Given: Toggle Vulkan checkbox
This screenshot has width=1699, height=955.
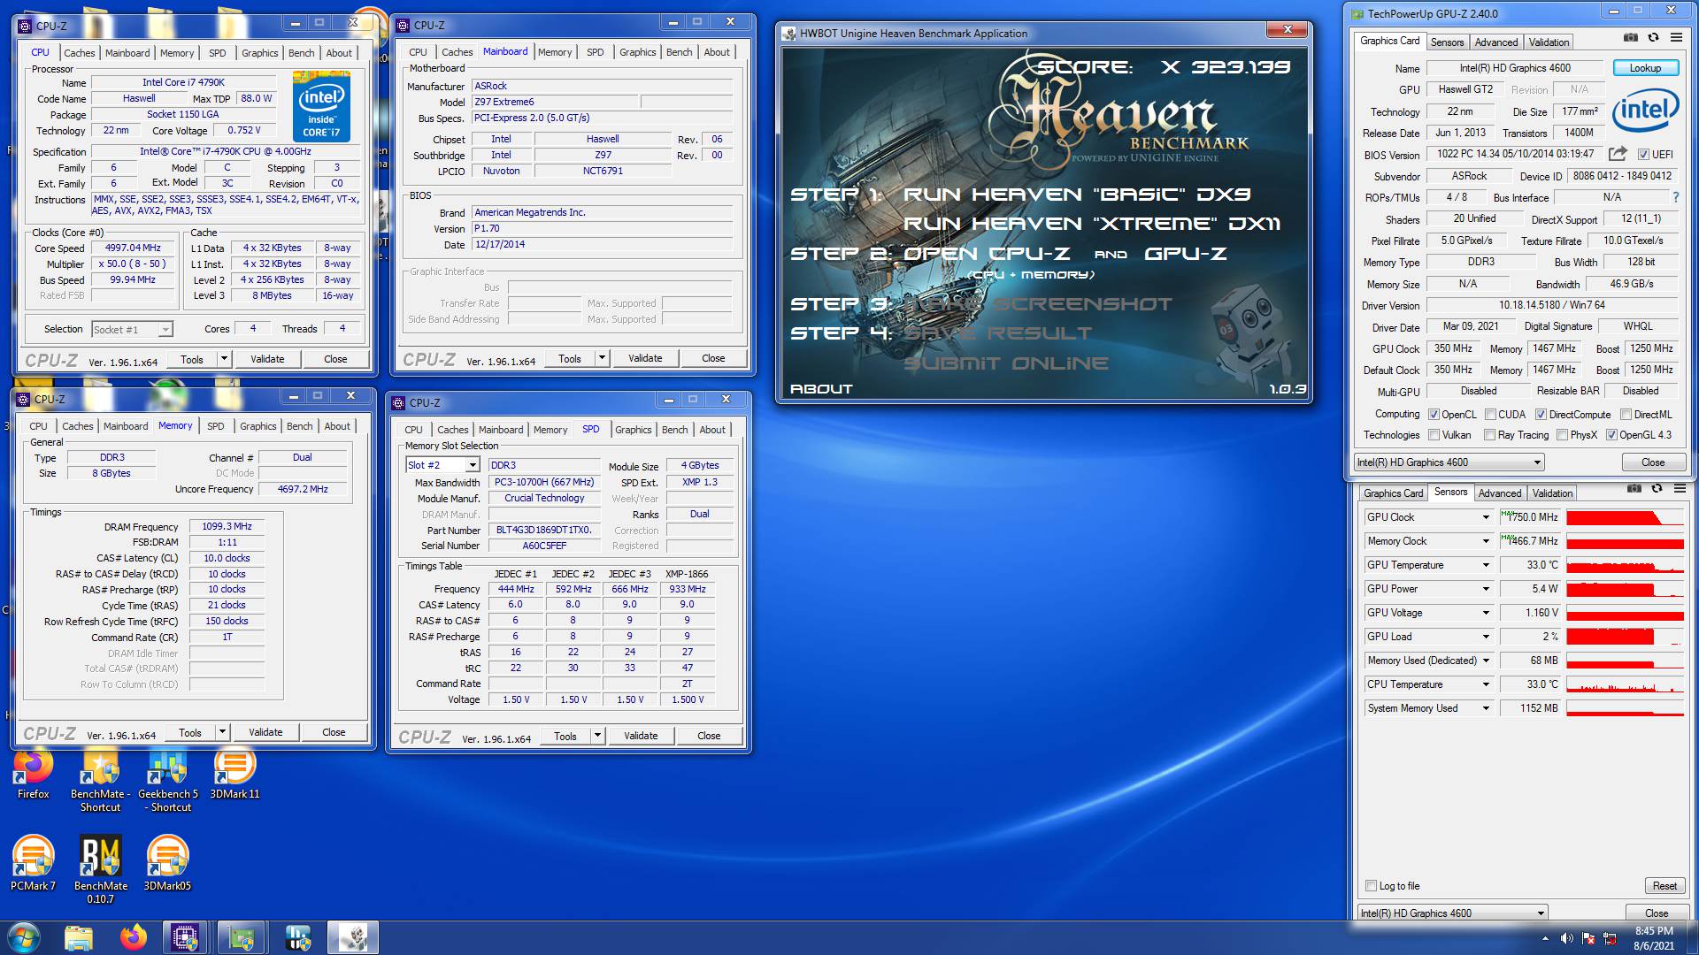Looking at the screenshot, I should [x=1434, y=435].
